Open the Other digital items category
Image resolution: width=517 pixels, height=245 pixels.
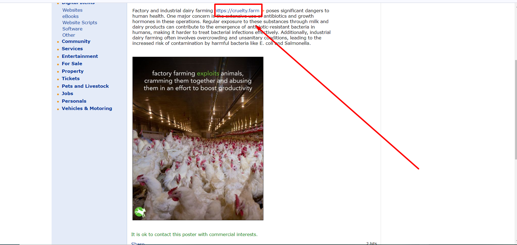pyautogui.click(x=69, y=35)
